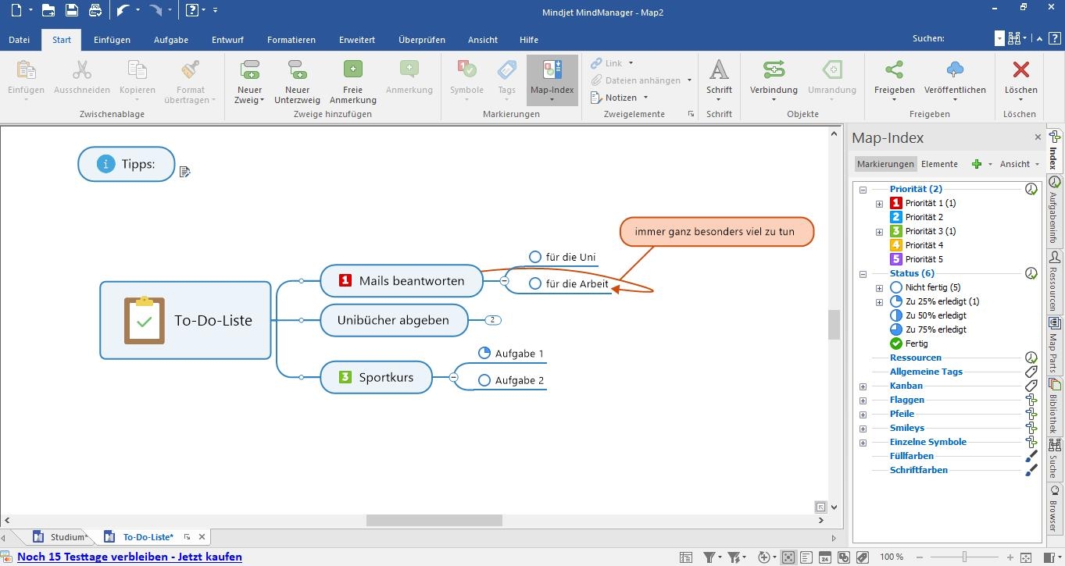Click the red Löschen icon
The height and width of the screenshot is (566, 1065).
1020,70
